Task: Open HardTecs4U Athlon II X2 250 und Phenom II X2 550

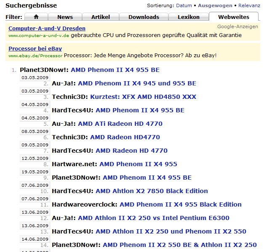Action: tap(171, 231)
